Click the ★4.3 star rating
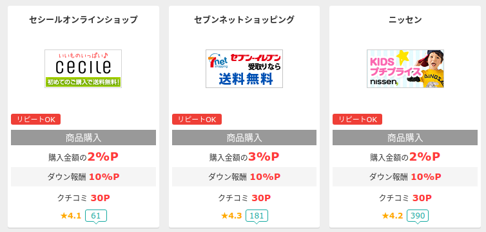 pos(231,216)
